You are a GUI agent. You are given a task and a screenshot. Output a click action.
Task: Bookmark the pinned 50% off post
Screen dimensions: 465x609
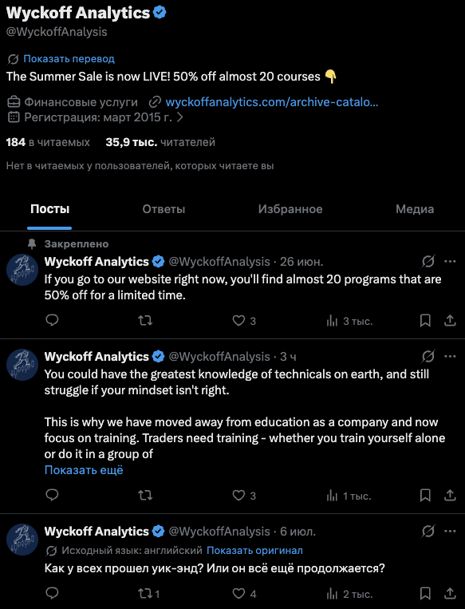point(425,320)
